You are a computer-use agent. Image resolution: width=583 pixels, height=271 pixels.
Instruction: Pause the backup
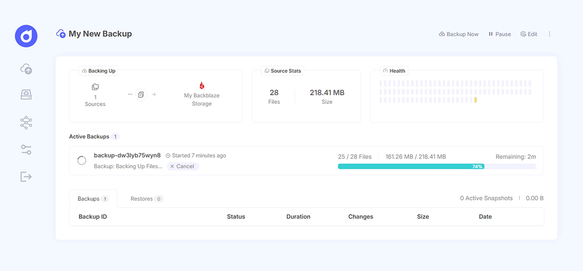[x=499, y=34]
